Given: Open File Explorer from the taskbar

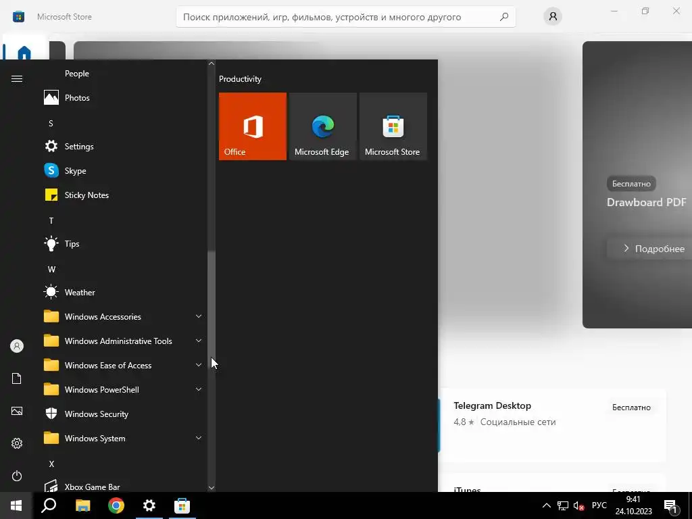Looking at the screenshot, I should point(82,505).
